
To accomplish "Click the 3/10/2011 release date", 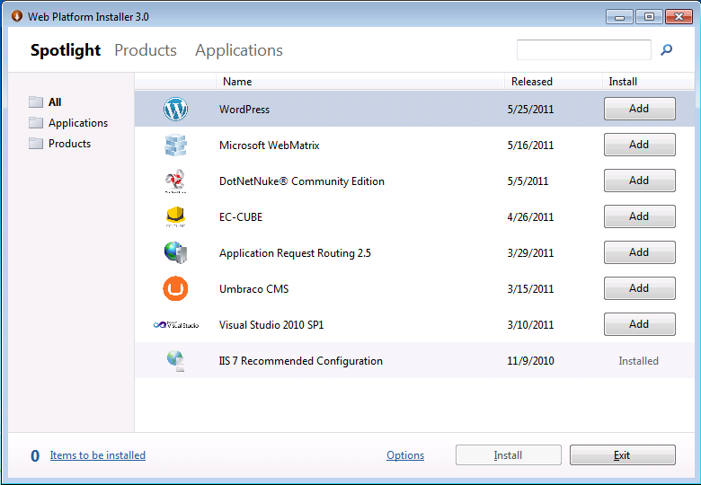I will tap(530, 324).
